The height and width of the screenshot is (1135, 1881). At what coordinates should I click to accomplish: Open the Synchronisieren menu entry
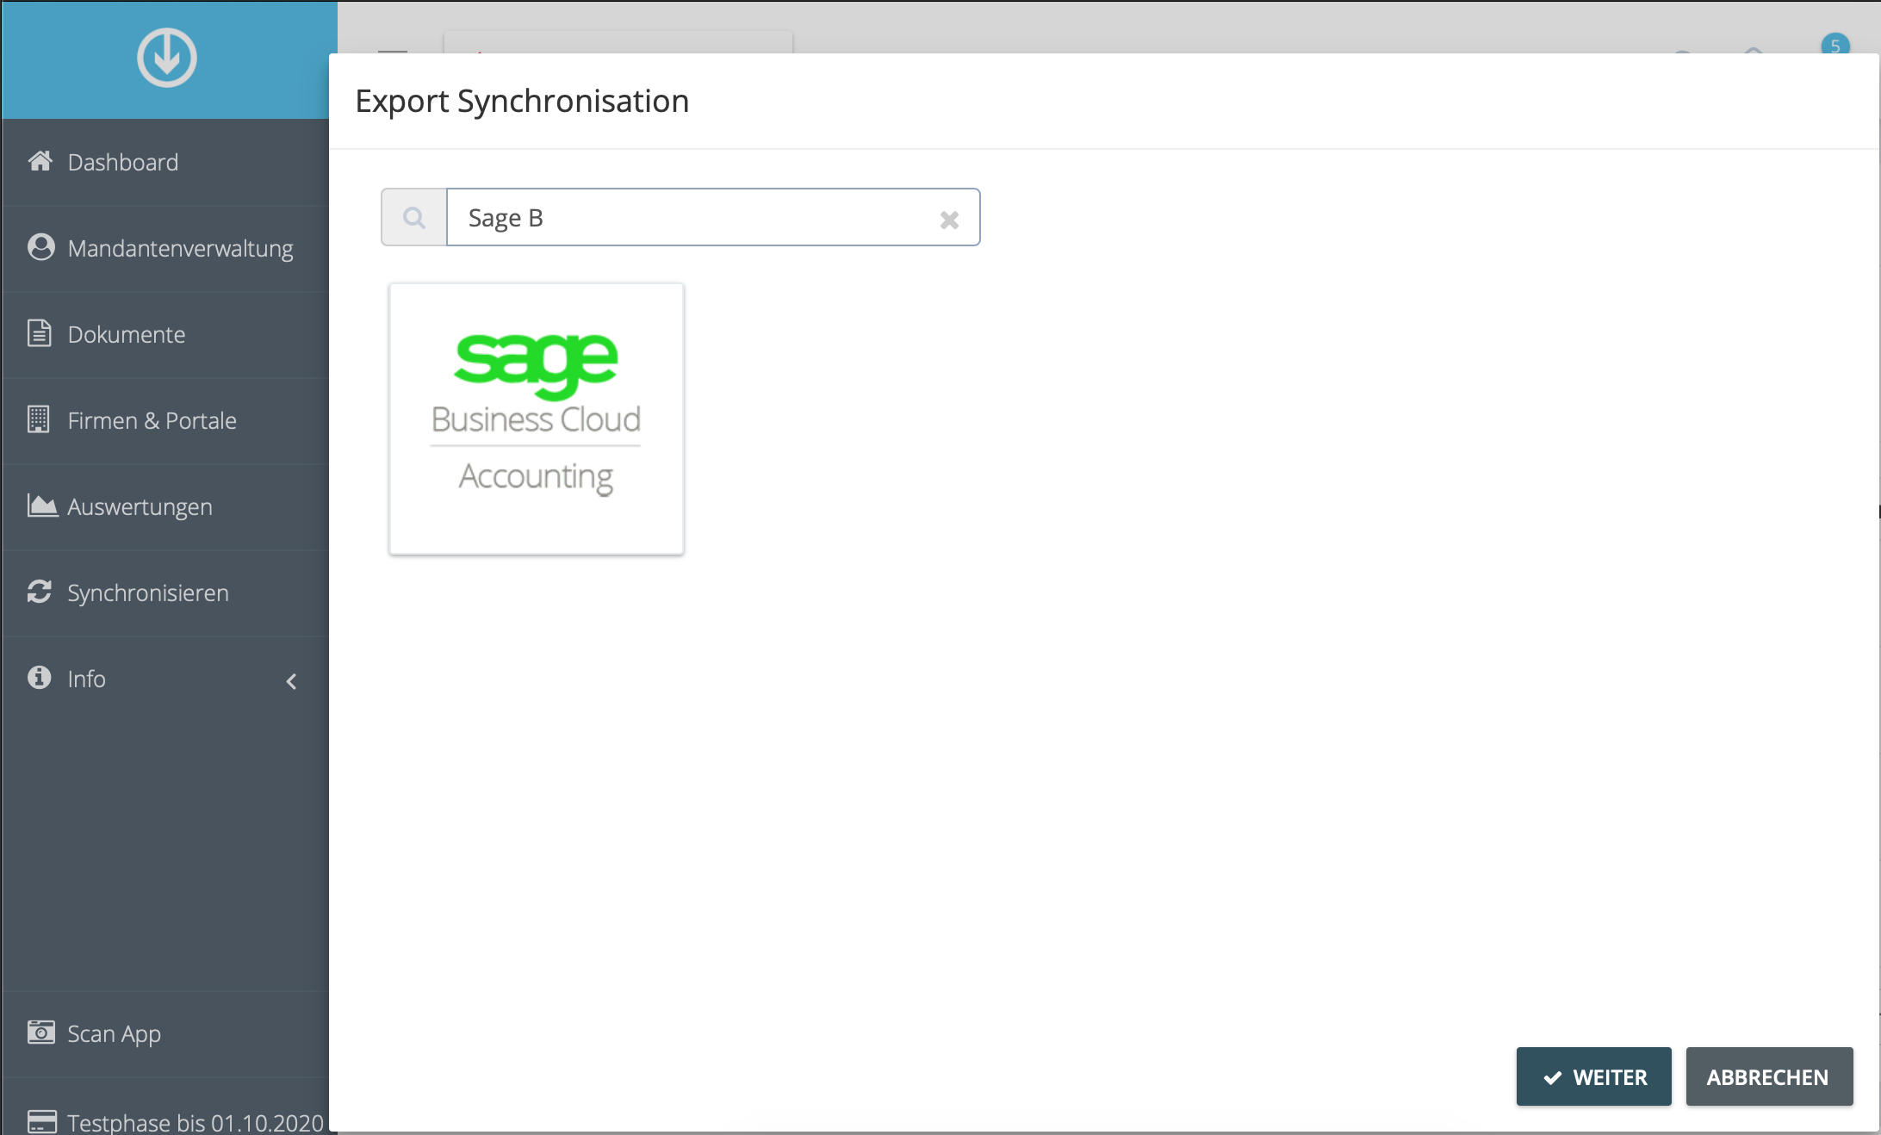165,592
